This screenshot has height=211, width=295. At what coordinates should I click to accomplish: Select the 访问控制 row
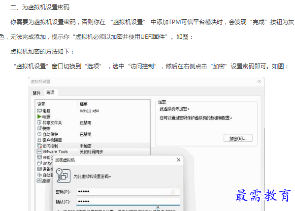(93, 146)
